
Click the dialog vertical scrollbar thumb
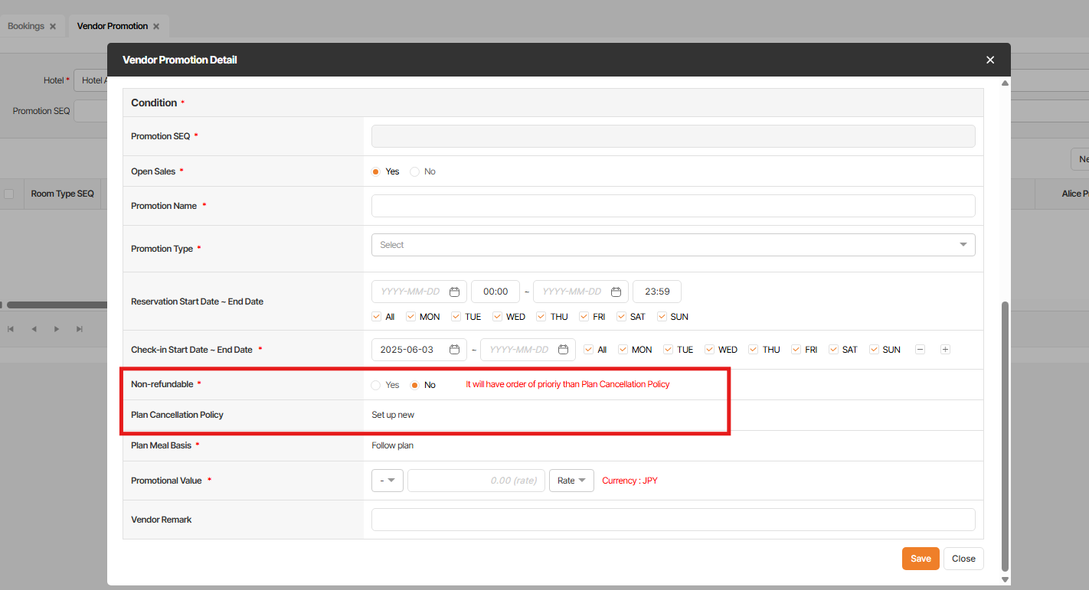pos(1005,436)
